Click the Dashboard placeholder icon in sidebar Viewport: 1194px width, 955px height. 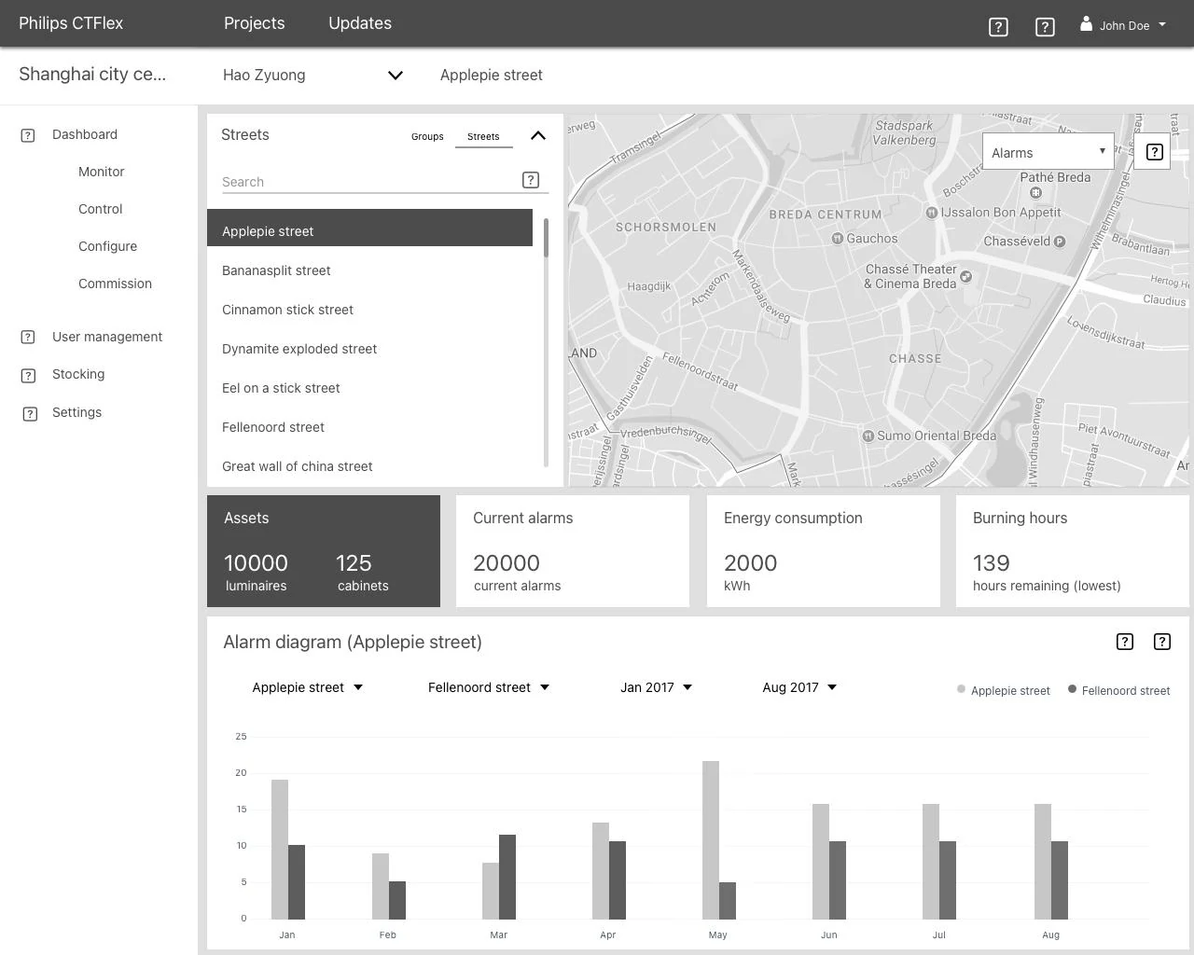click(28, 135)
